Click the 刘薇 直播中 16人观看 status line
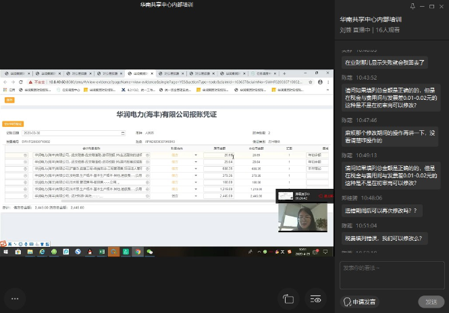 tap(370, 30)
